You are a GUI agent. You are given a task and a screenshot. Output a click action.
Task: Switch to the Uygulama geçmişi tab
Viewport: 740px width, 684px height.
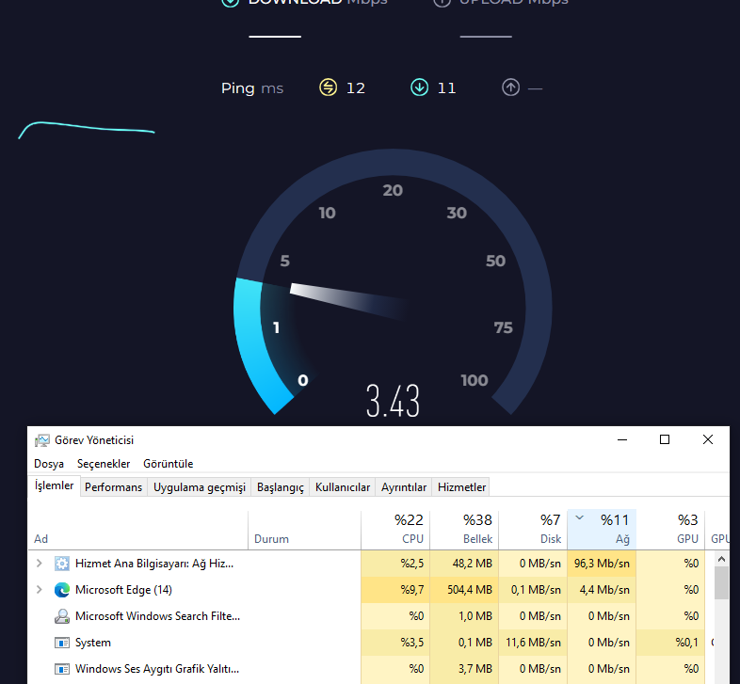click(x=200, y=487)
